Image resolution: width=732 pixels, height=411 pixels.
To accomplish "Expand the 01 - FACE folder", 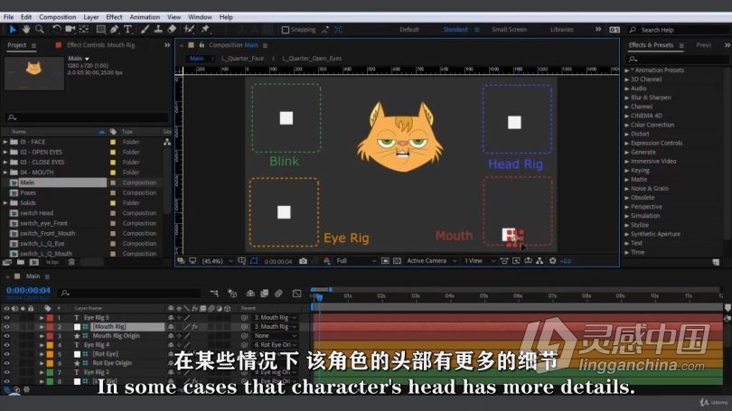I will pyautogui.click(x=5, y=142).
